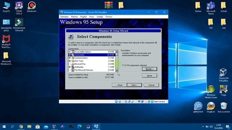Select the Microsoft Teams desktop shortcut

[211, 8]
